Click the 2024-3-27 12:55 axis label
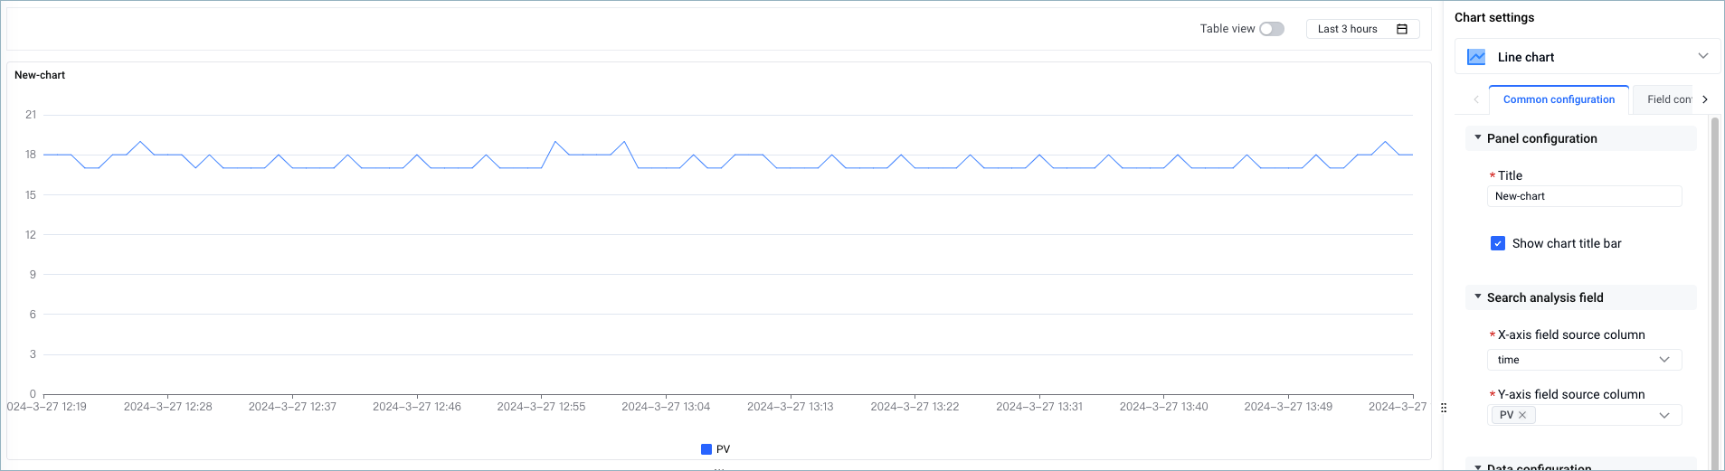The width and height of the screenshot is (1725, 471). pyautogui.click(x=541, y=407)
